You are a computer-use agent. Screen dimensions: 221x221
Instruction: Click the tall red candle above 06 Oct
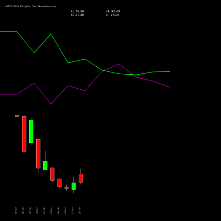coord(24,134)
